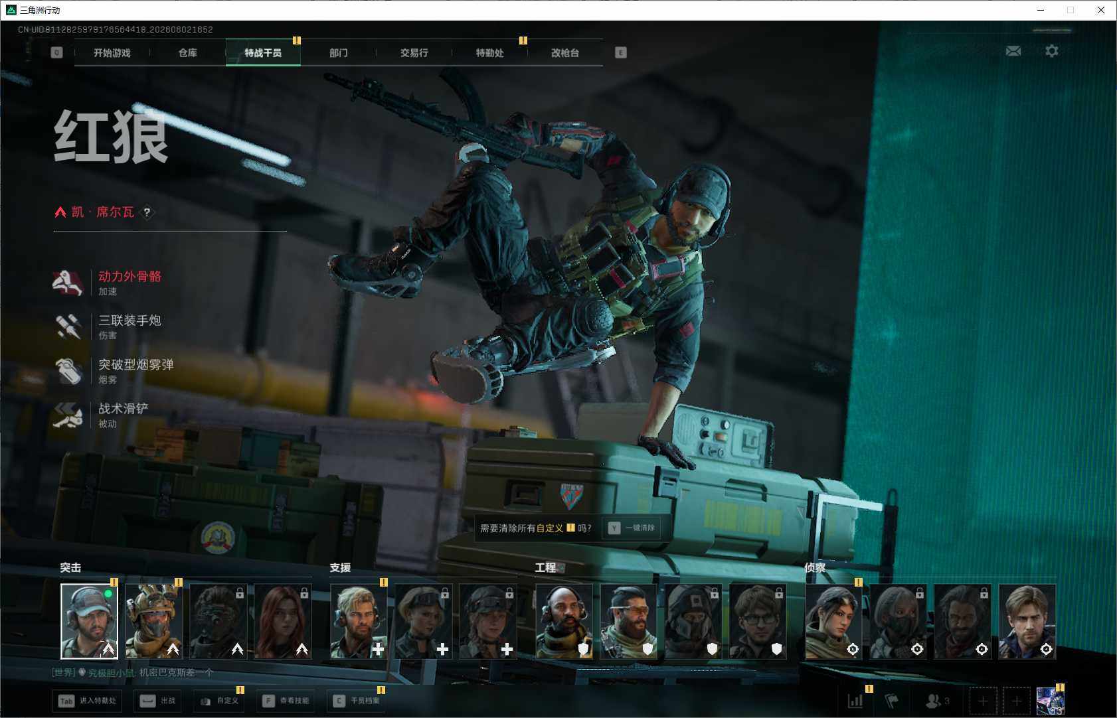The height and width of the screenshot is (718, 1117).
Task: Select the locked engineer wearing eyeglasses
Action: pyautogui.click(x=758, y=622)
